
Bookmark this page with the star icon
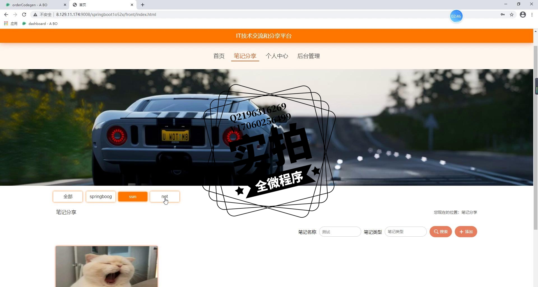(x=512, y=15)
